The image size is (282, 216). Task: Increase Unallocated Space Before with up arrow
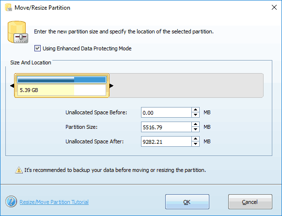[x=195, y=110]
